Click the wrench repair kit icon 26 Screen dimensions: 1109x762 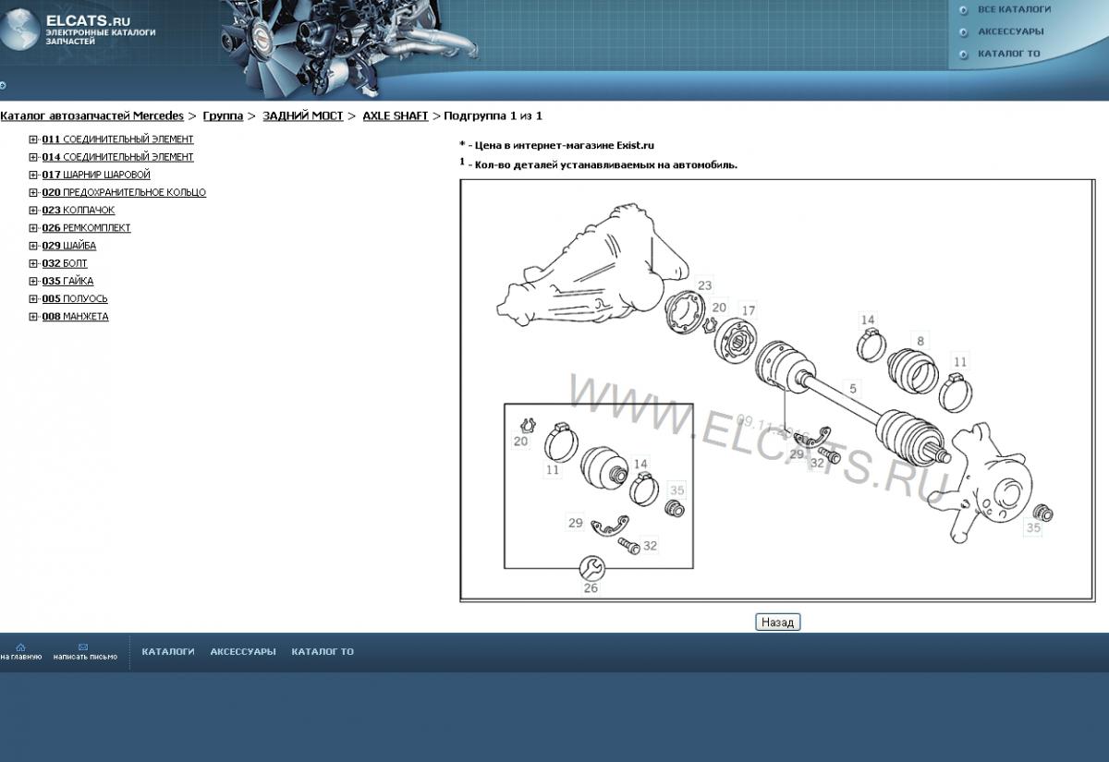[x=591, y=567]
